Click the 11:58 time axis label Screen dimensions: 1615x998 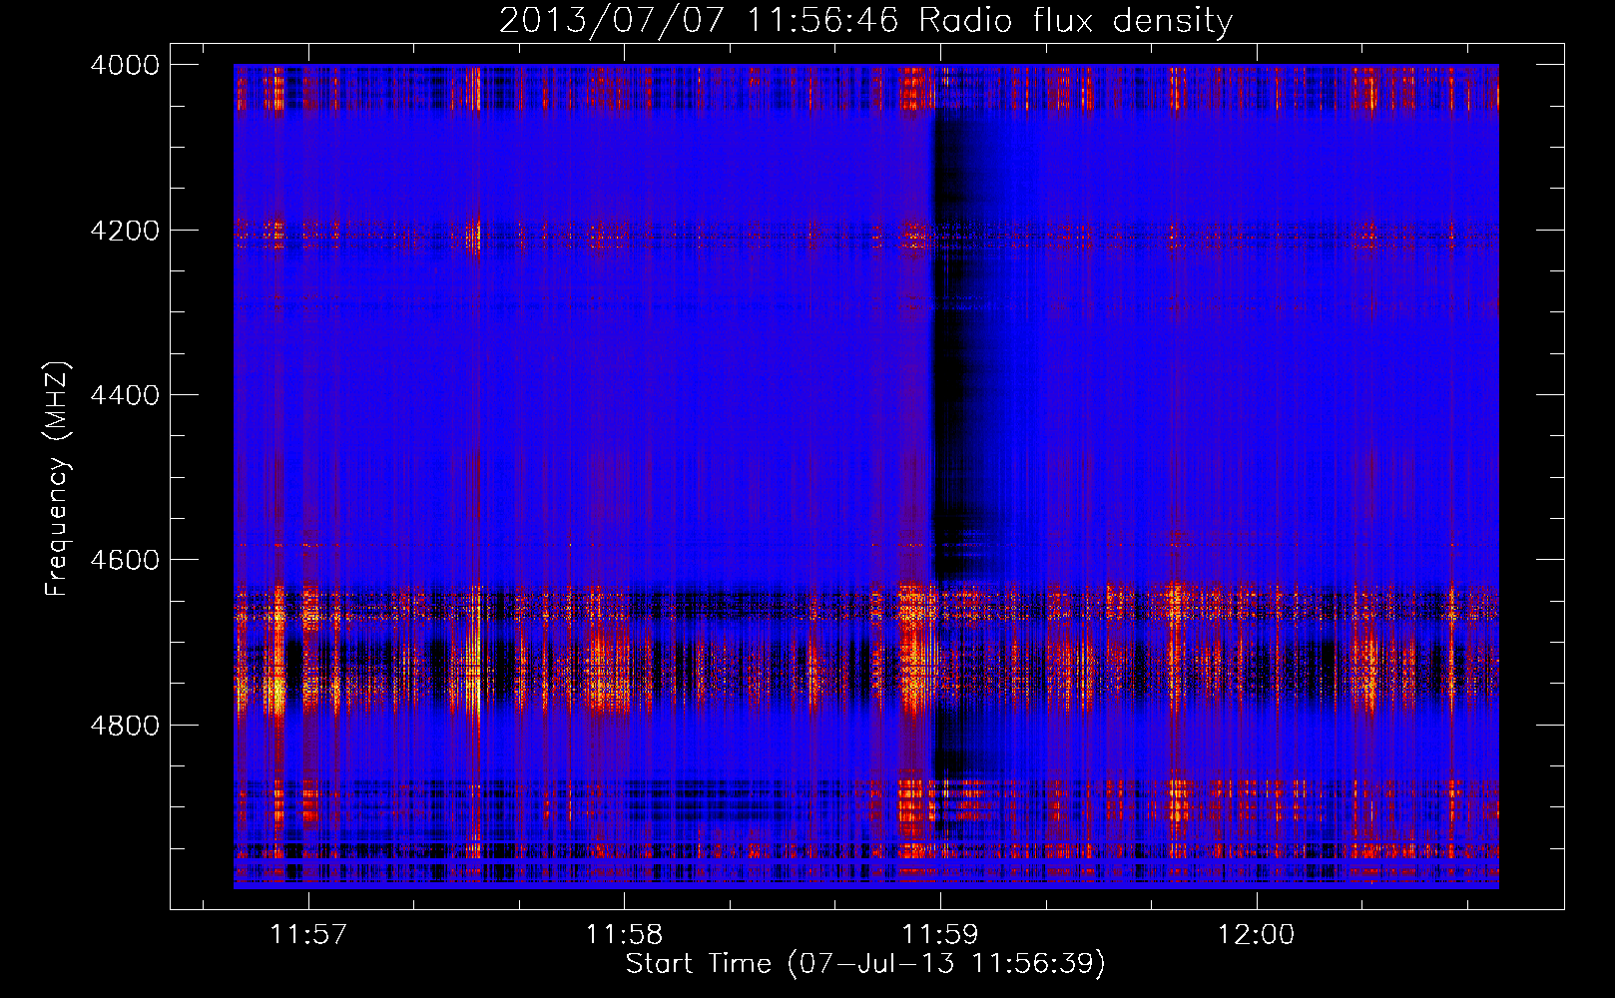click(x=624, y=934)
